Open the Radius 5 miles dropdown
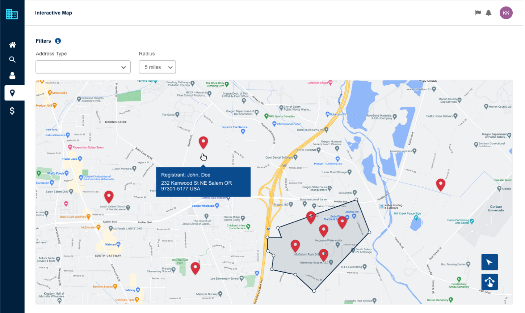 [x=157, y=67]
